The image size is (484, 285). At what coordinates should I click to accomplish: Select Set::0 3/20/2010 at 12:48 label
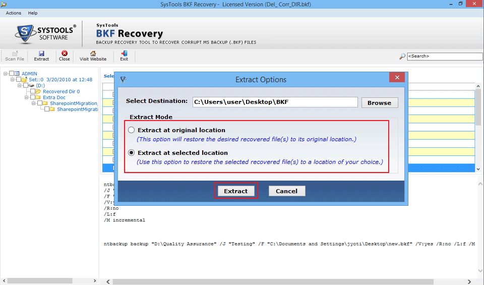[60, 80]
